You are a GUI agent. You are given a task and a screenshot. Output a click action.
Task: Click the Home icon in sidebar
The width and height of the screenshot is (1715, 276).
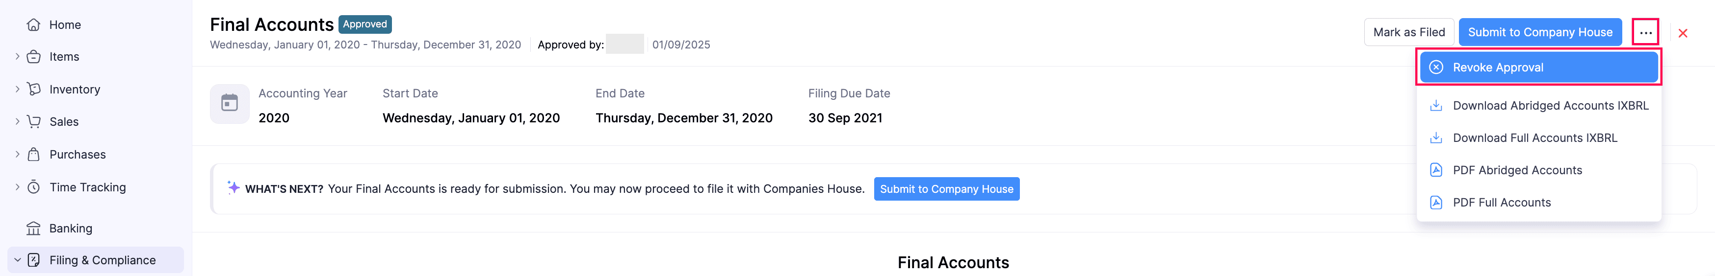33,25
